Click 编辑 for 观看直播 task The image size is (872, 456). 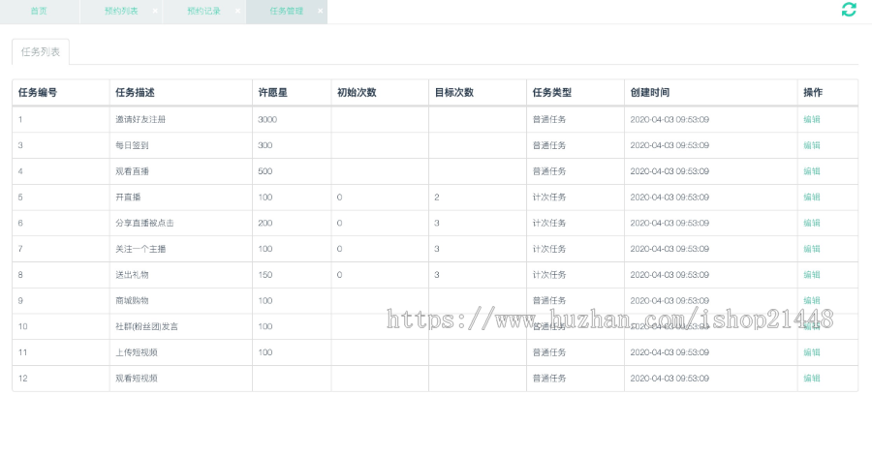tap(811, 171)
